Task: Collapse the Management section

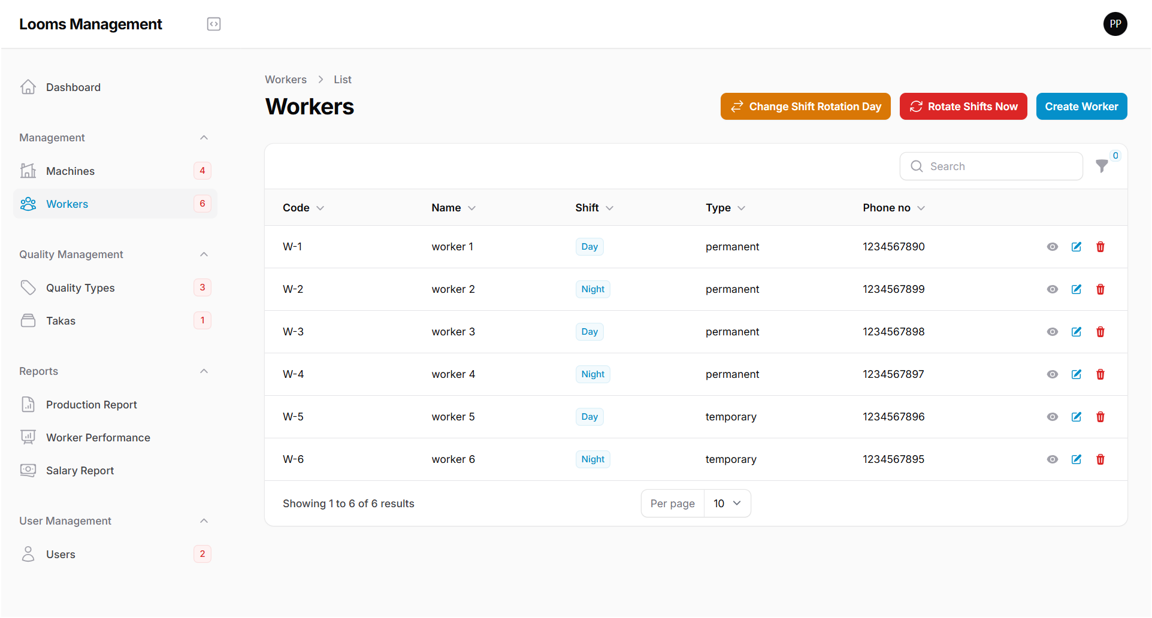Action: tap(204, 137)
